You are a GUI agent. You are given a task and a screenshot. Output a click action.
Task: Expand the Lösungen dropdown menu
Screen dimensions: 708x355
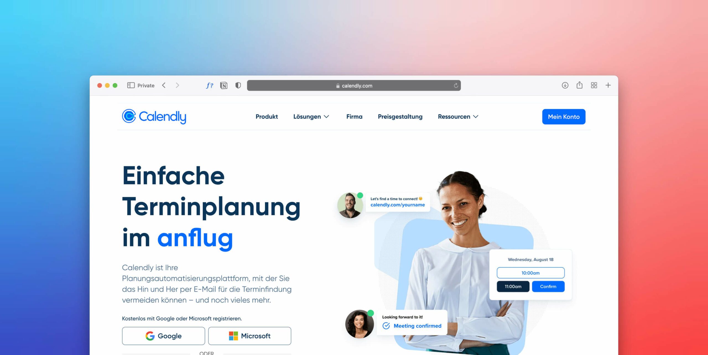[x=311, y=117]
